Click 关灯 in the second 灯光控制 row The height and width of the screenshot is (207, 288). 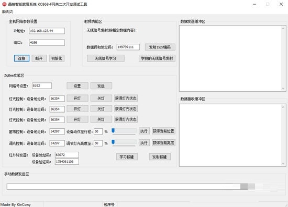tap(101, 109)
